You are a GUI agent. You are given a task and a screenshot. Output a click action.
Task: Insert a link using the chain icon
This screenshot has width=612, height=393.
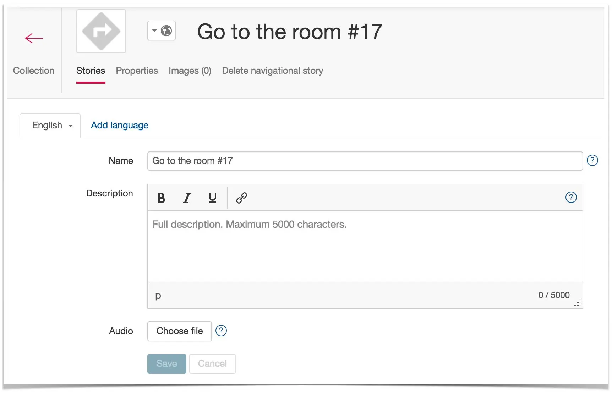point(242,198)
